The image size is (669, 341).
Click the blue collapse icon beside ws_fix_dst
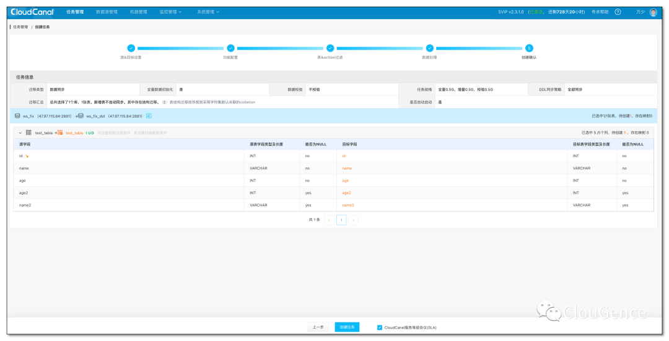coord(149,116)
